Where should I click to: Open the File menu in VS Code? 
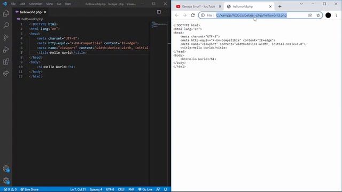[x=13, y=4]
